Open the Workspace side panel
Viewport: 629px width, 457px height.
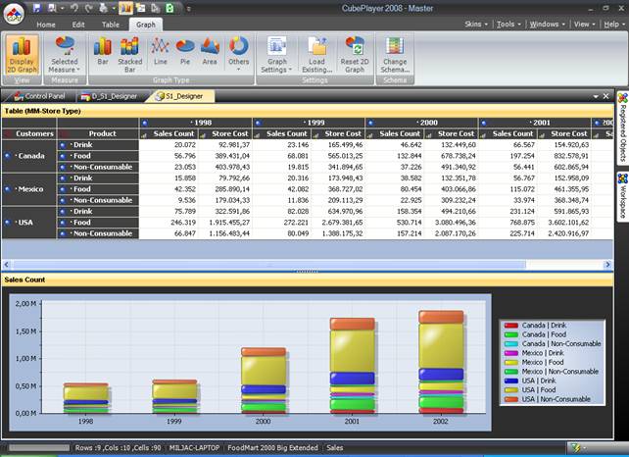(622, 196)
